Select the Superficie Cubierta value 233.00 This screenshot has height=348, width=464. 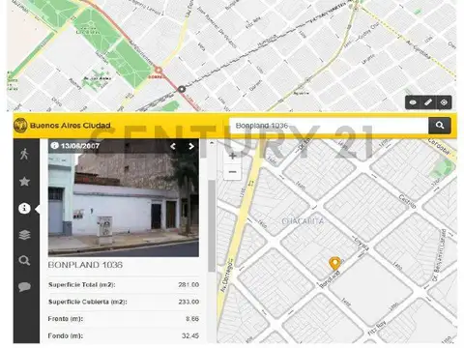click(x=188, y=302)
